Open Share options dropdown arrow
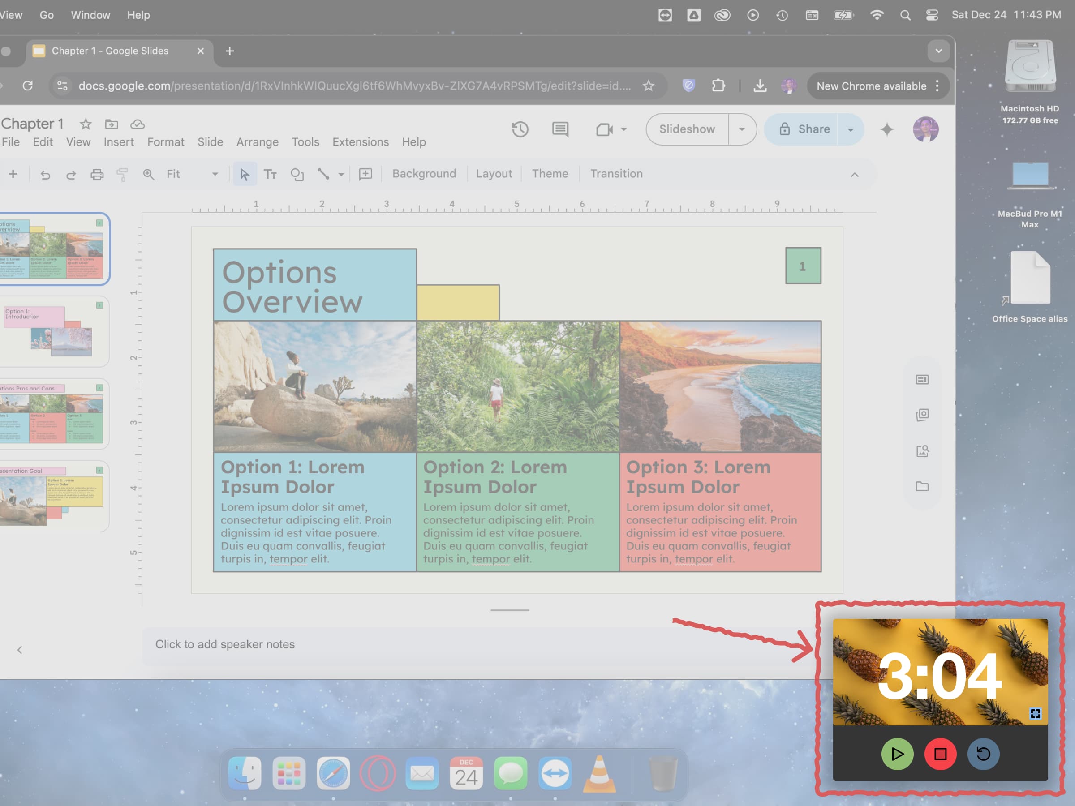The width and height of the screenshot is (1075, 806). click(851, 129)
